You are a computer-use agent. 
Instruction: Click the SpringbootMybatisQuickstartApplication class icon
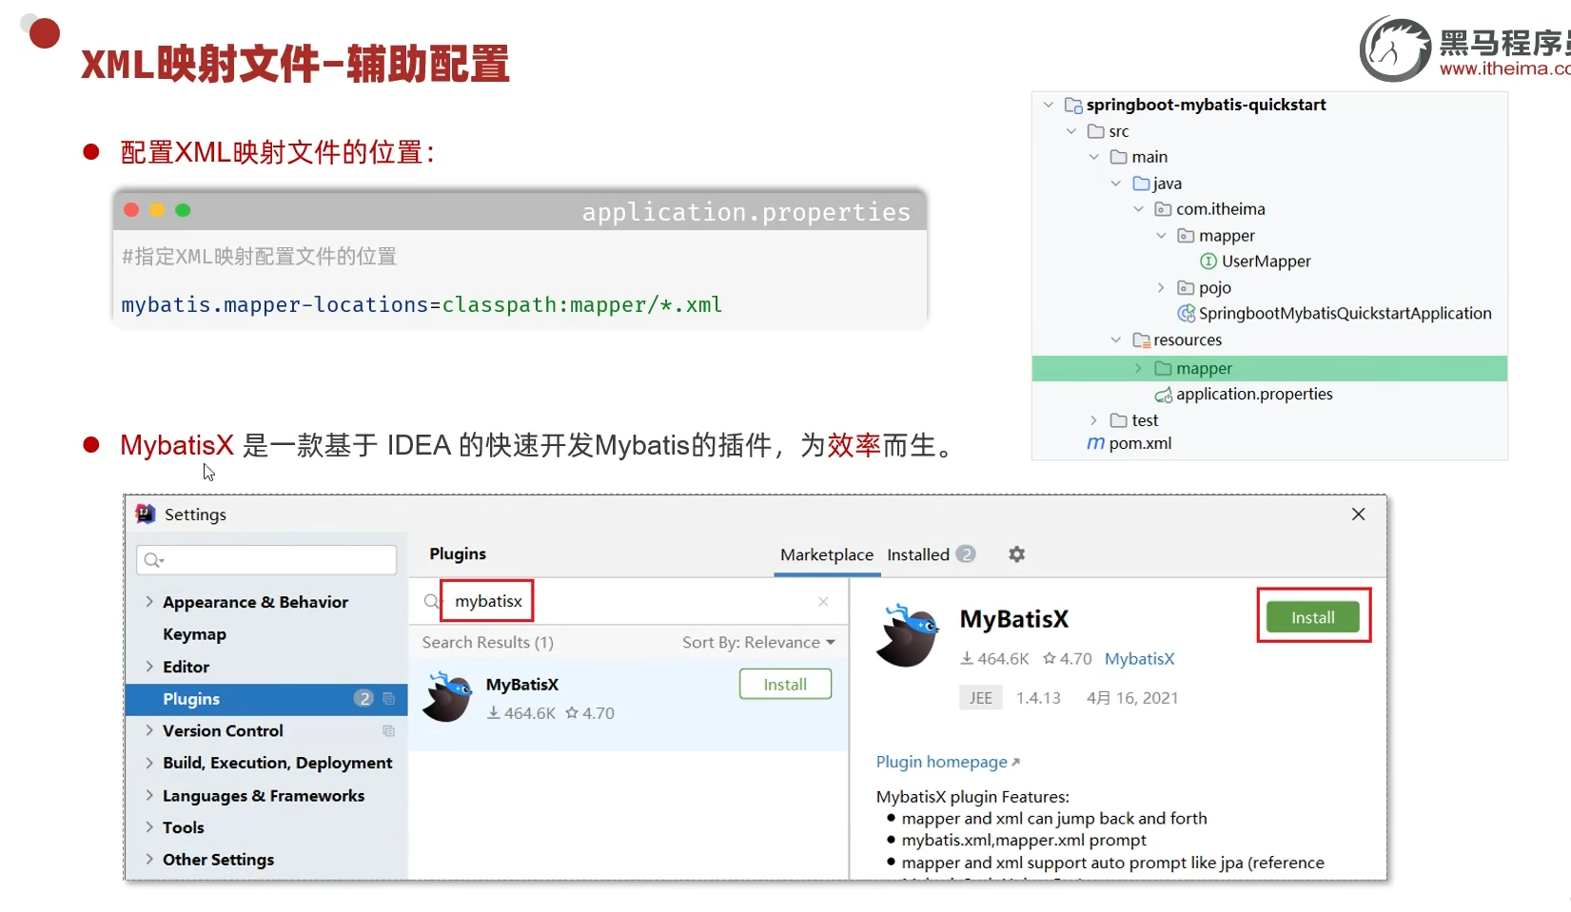pos(1186,314)
